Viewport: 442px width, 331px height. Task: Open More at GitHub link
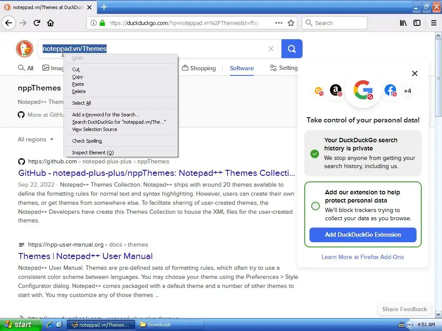pyautogui.click(x=41, y=115)
